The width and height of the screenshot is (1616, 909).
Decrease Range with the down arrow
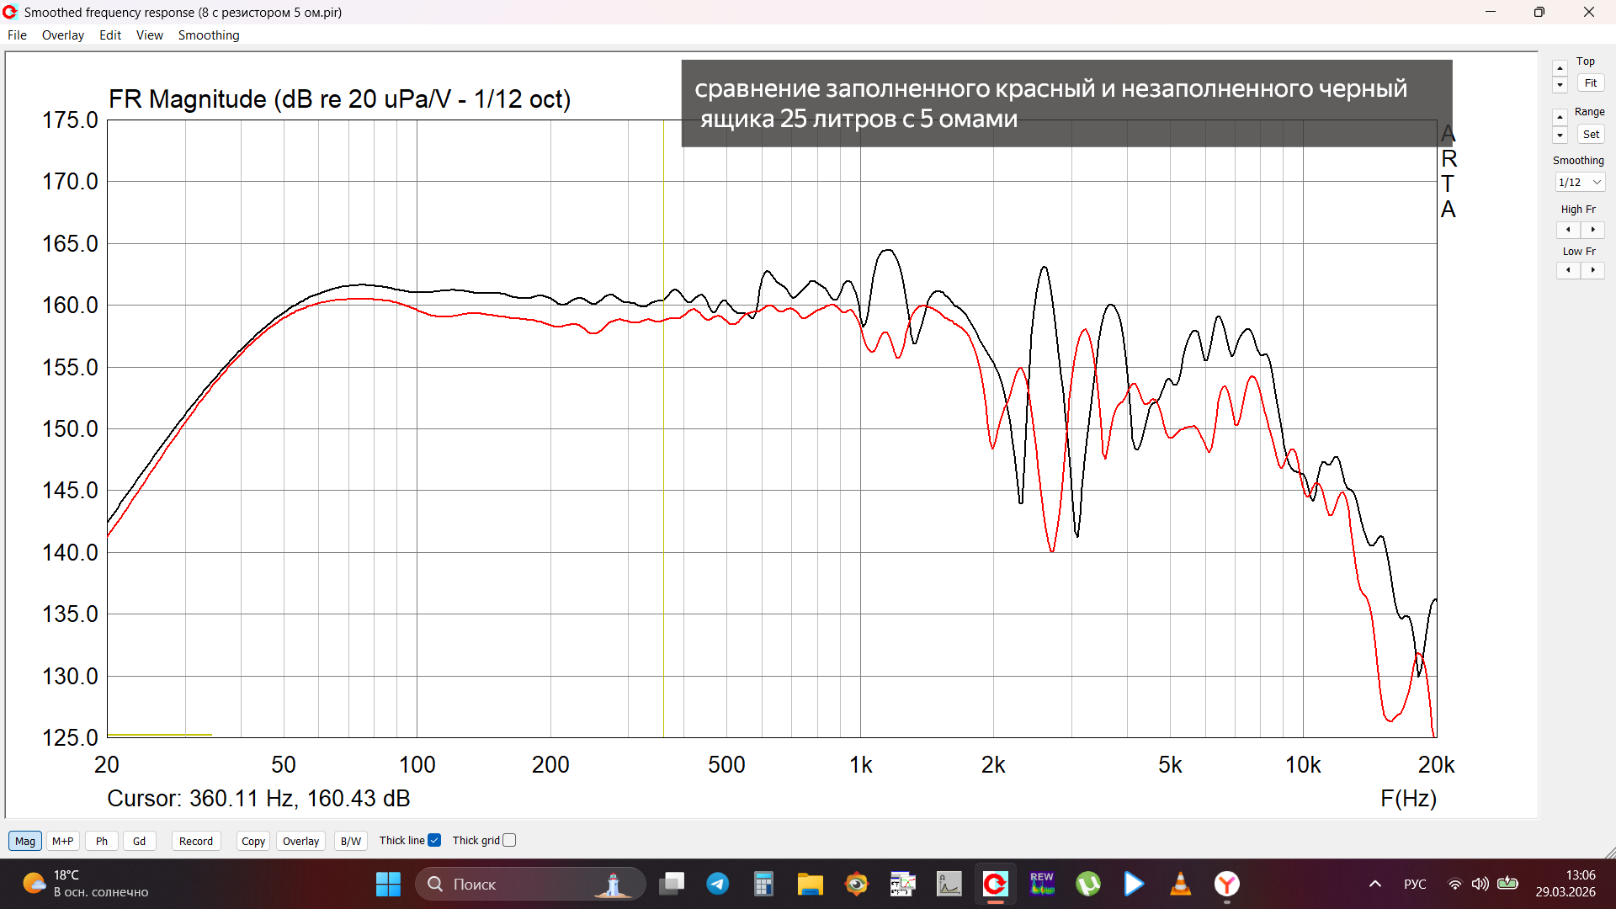pos(1560,136)
